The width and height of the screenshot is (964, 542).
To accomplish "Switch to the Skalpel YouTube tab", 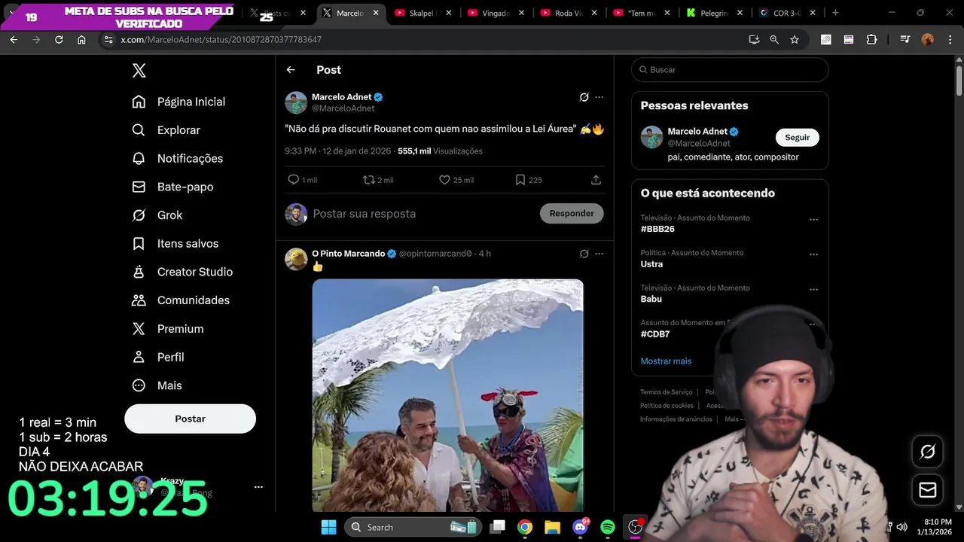I will click(x=423, y=14).
